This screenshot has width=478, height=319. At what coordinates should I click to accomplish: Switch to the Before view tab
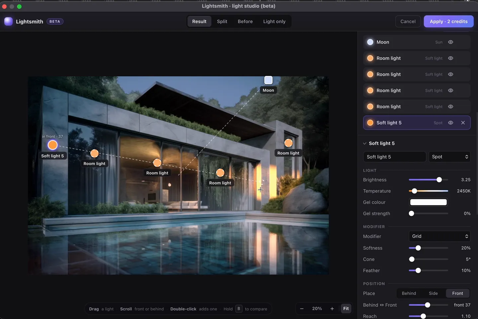[x=245, y=22]
